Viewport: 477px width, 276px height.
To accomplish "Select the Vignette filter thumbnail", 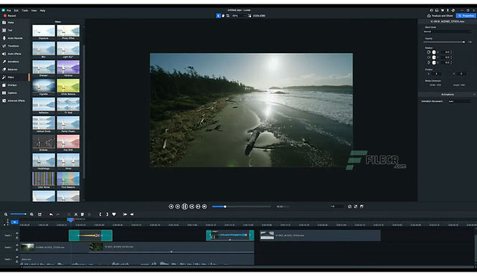I will (44, 86).
